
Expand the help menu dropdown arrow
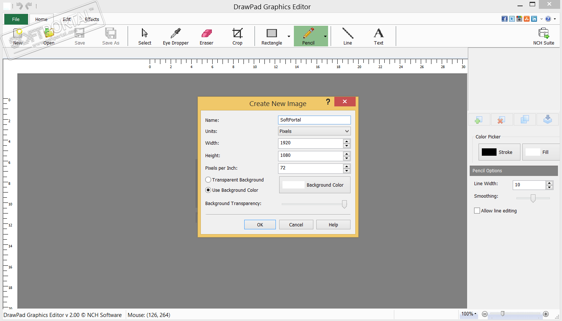pyautogui.click(x=555, y=19)
